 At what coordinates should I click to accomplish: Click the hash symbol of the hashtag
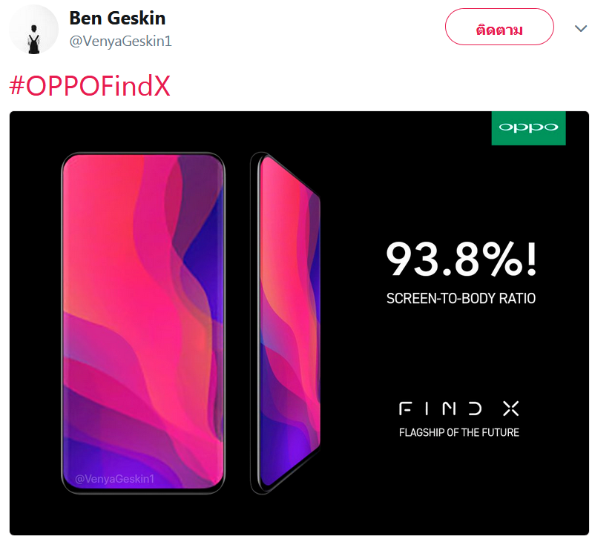click(17, 86)
